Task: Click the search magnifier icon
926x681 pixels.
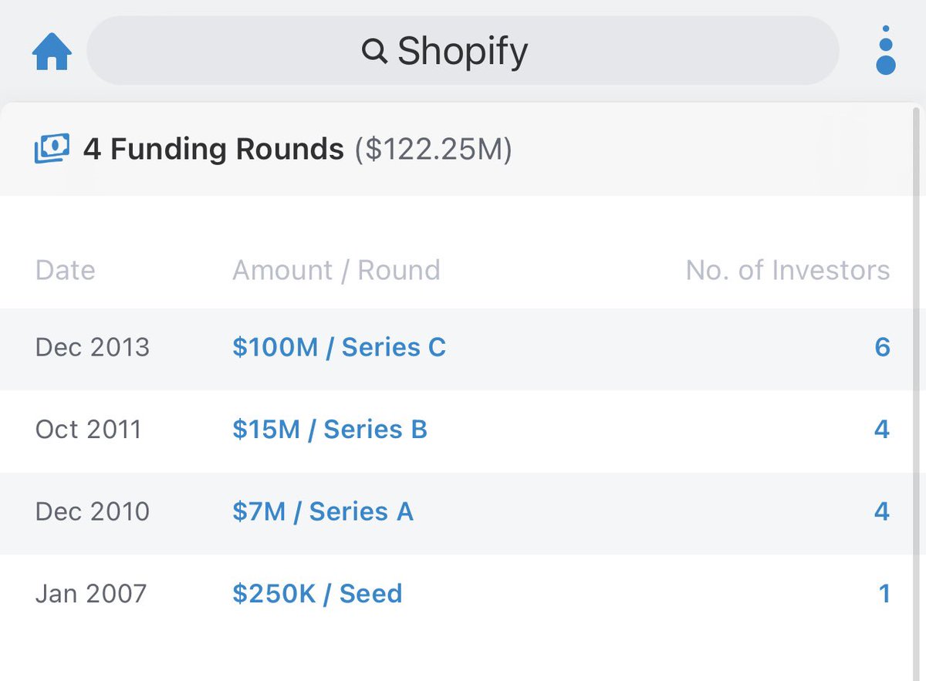Action: coord(374,52)
